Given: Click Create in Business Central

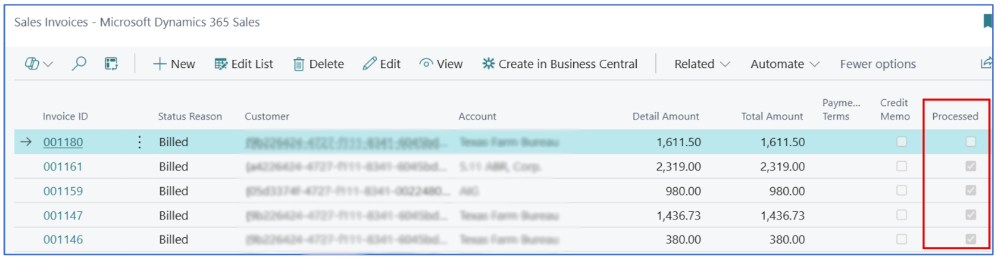Looking at the screenshot, I should (560, 64).
